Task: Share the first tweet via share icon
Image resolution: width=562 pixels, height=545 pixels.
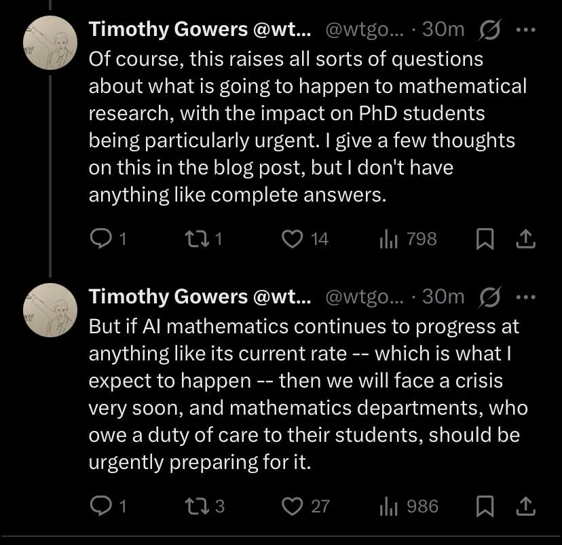Action: pos(525,239)
